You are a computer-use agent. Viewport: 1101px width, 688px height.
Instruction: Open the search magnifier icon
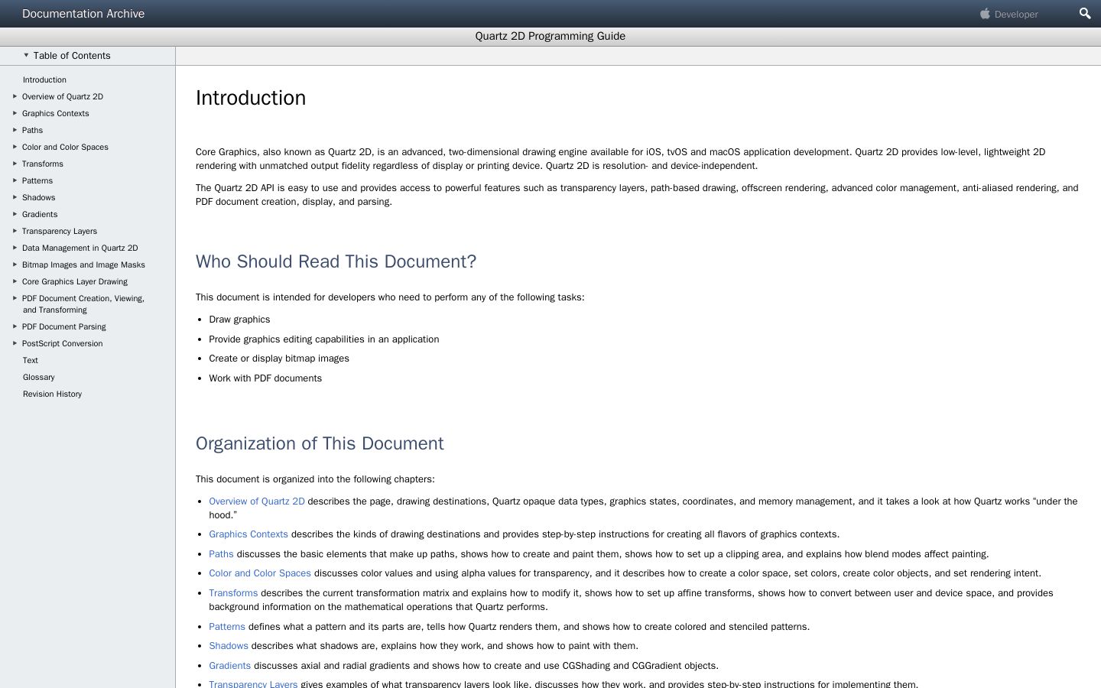point(1084,14)
